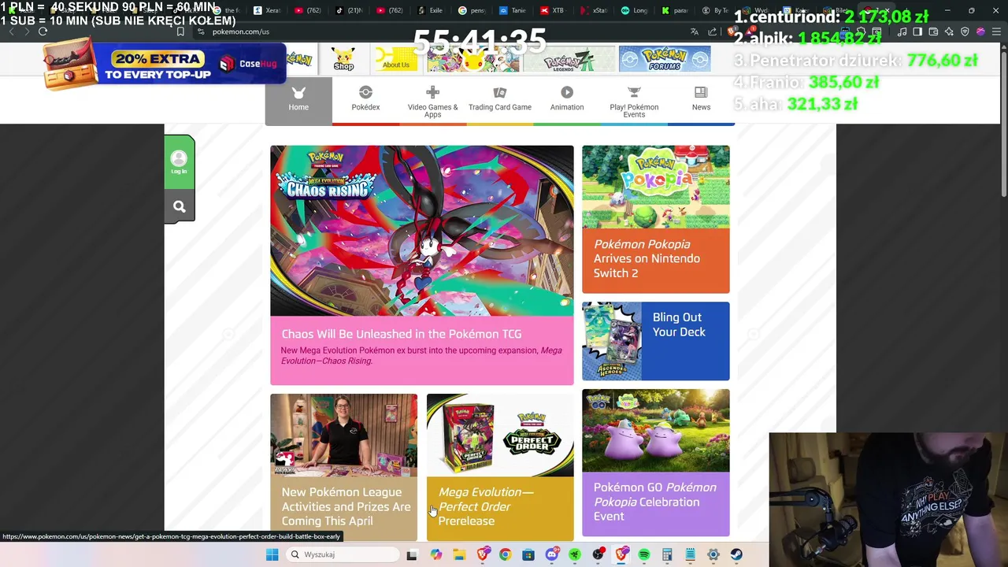This screenshot has height=567, width=1008.
Task: Open the Pokédex navigation tab
Action: pos(365,100)
